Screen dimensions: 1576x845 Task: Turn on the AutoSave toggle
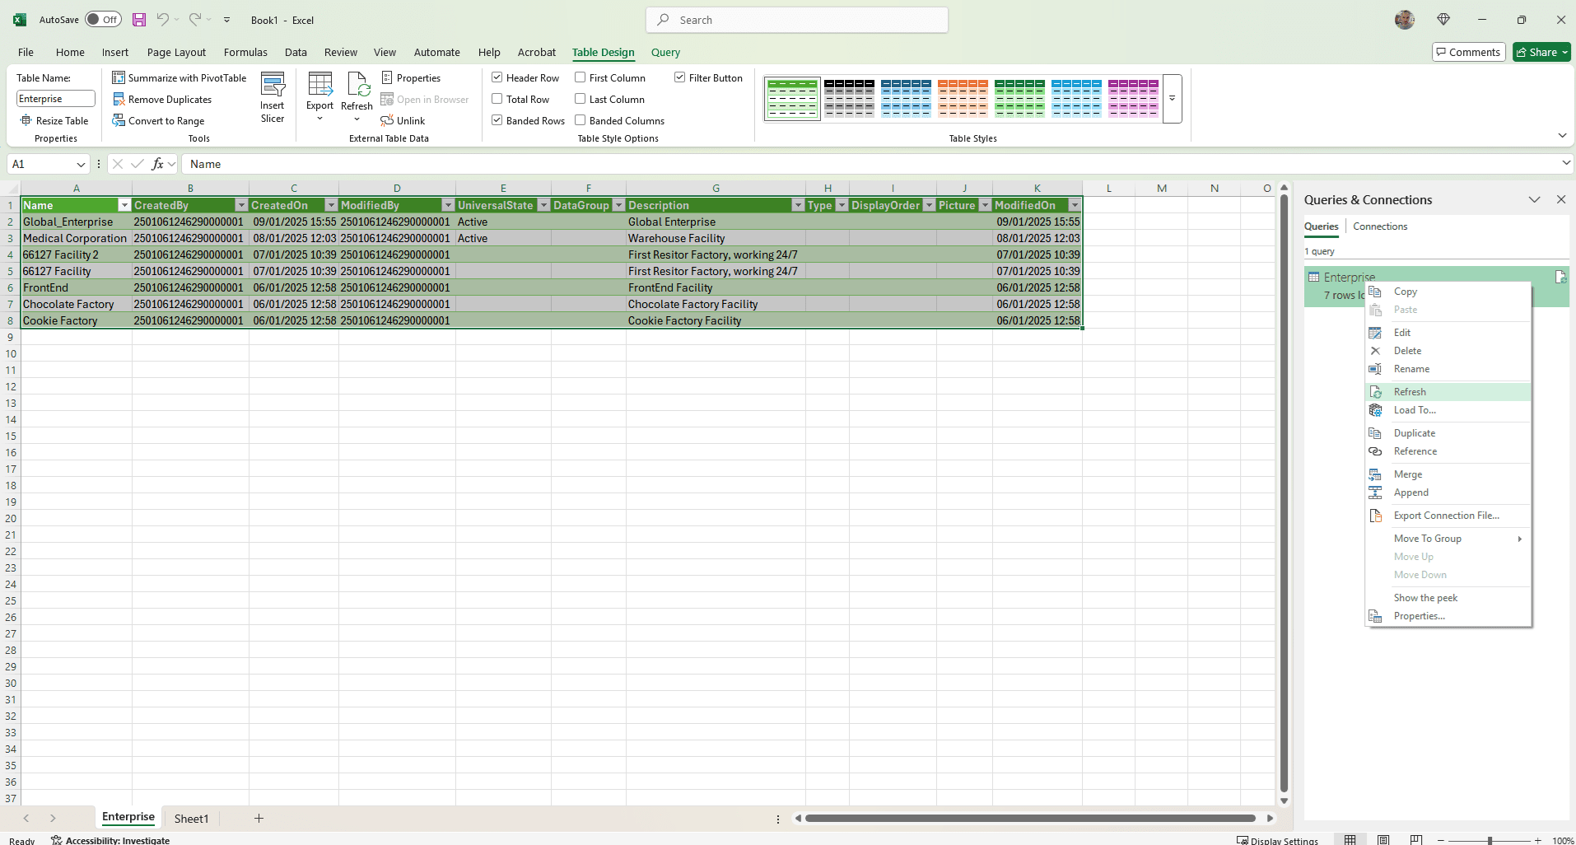(103, 20)
